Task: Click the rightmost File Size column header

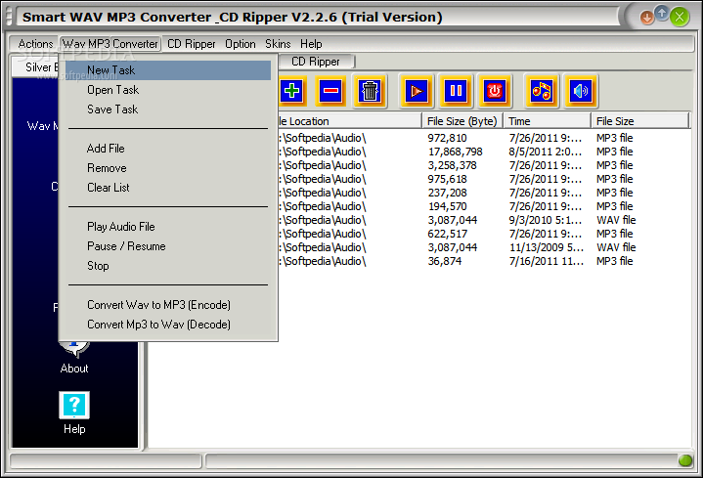Action: coord(640,121)
